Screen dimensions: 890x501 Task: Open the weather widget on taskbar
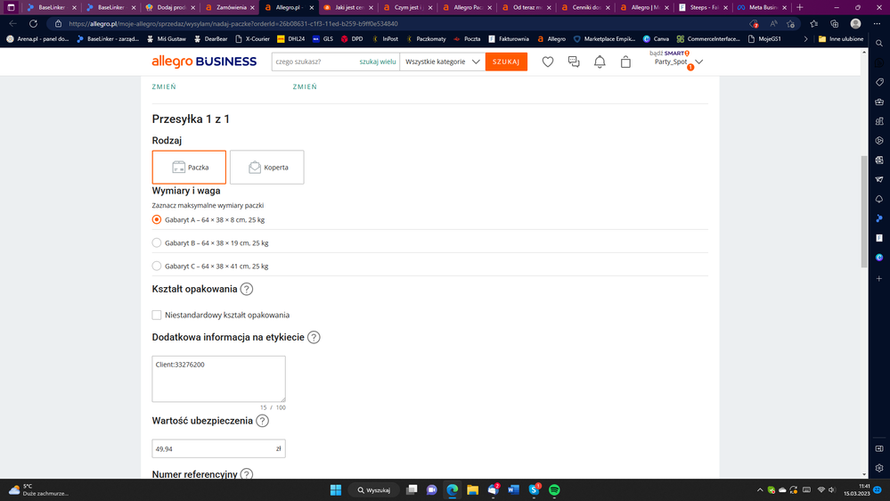tap(37, 489)
